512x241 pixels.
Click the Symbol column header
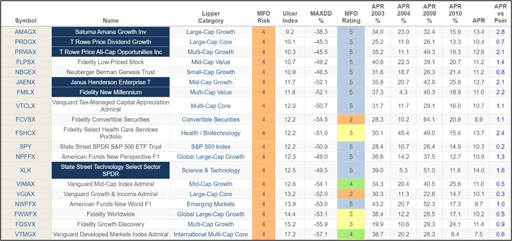pyautogui.click(x=26, y=21)
